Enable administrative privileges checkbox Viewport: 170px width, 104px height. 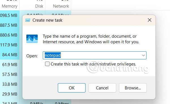(x=47, y=64)
